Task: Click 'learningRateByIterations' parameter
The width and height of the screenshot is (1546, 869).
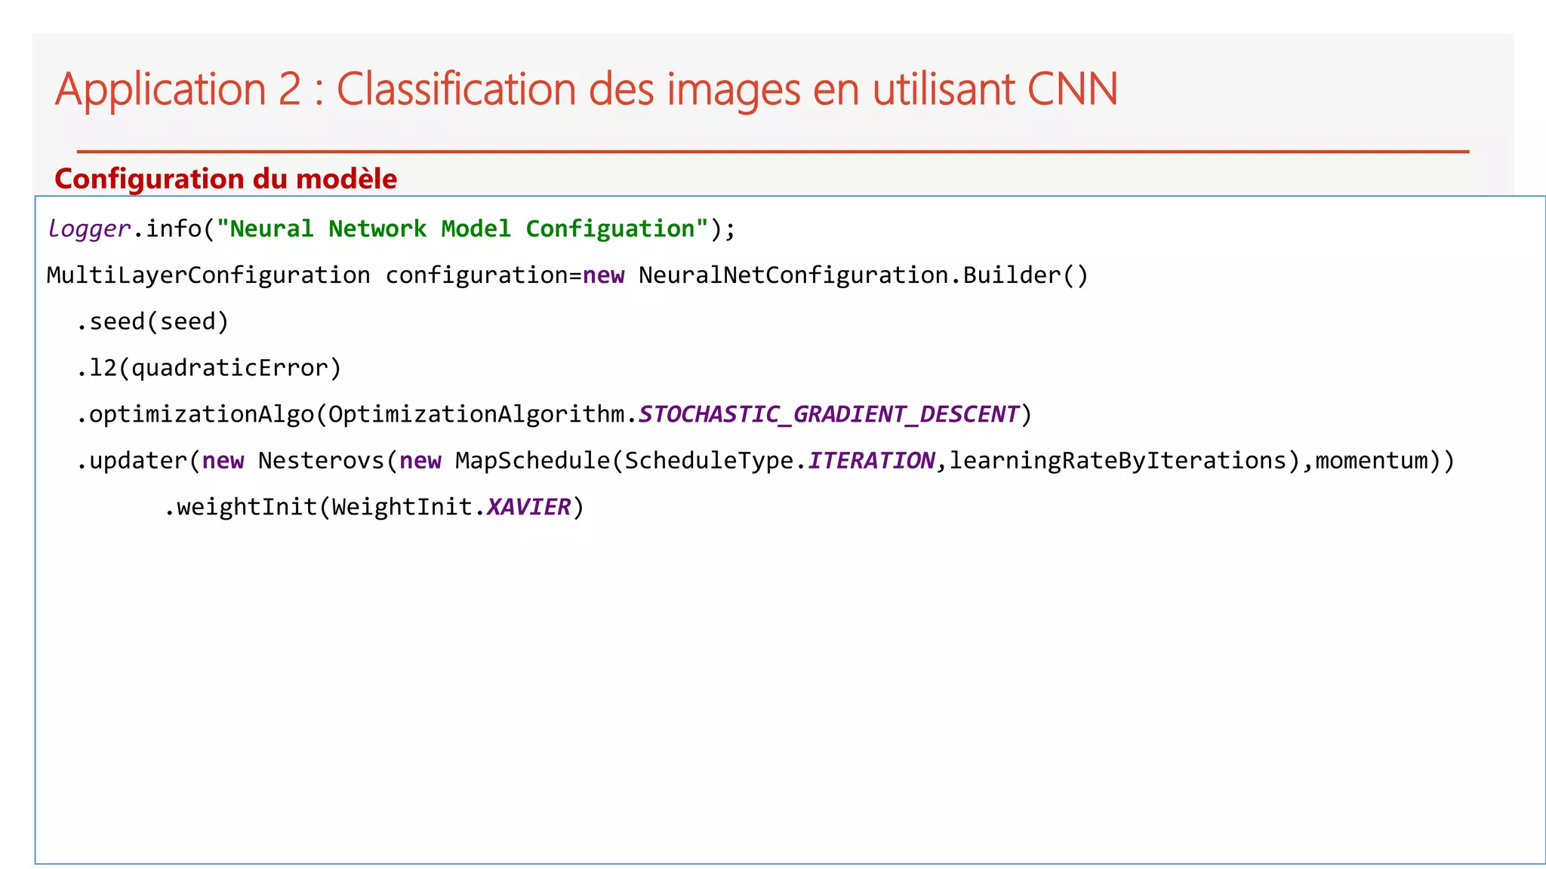Action: [1118, 461]
